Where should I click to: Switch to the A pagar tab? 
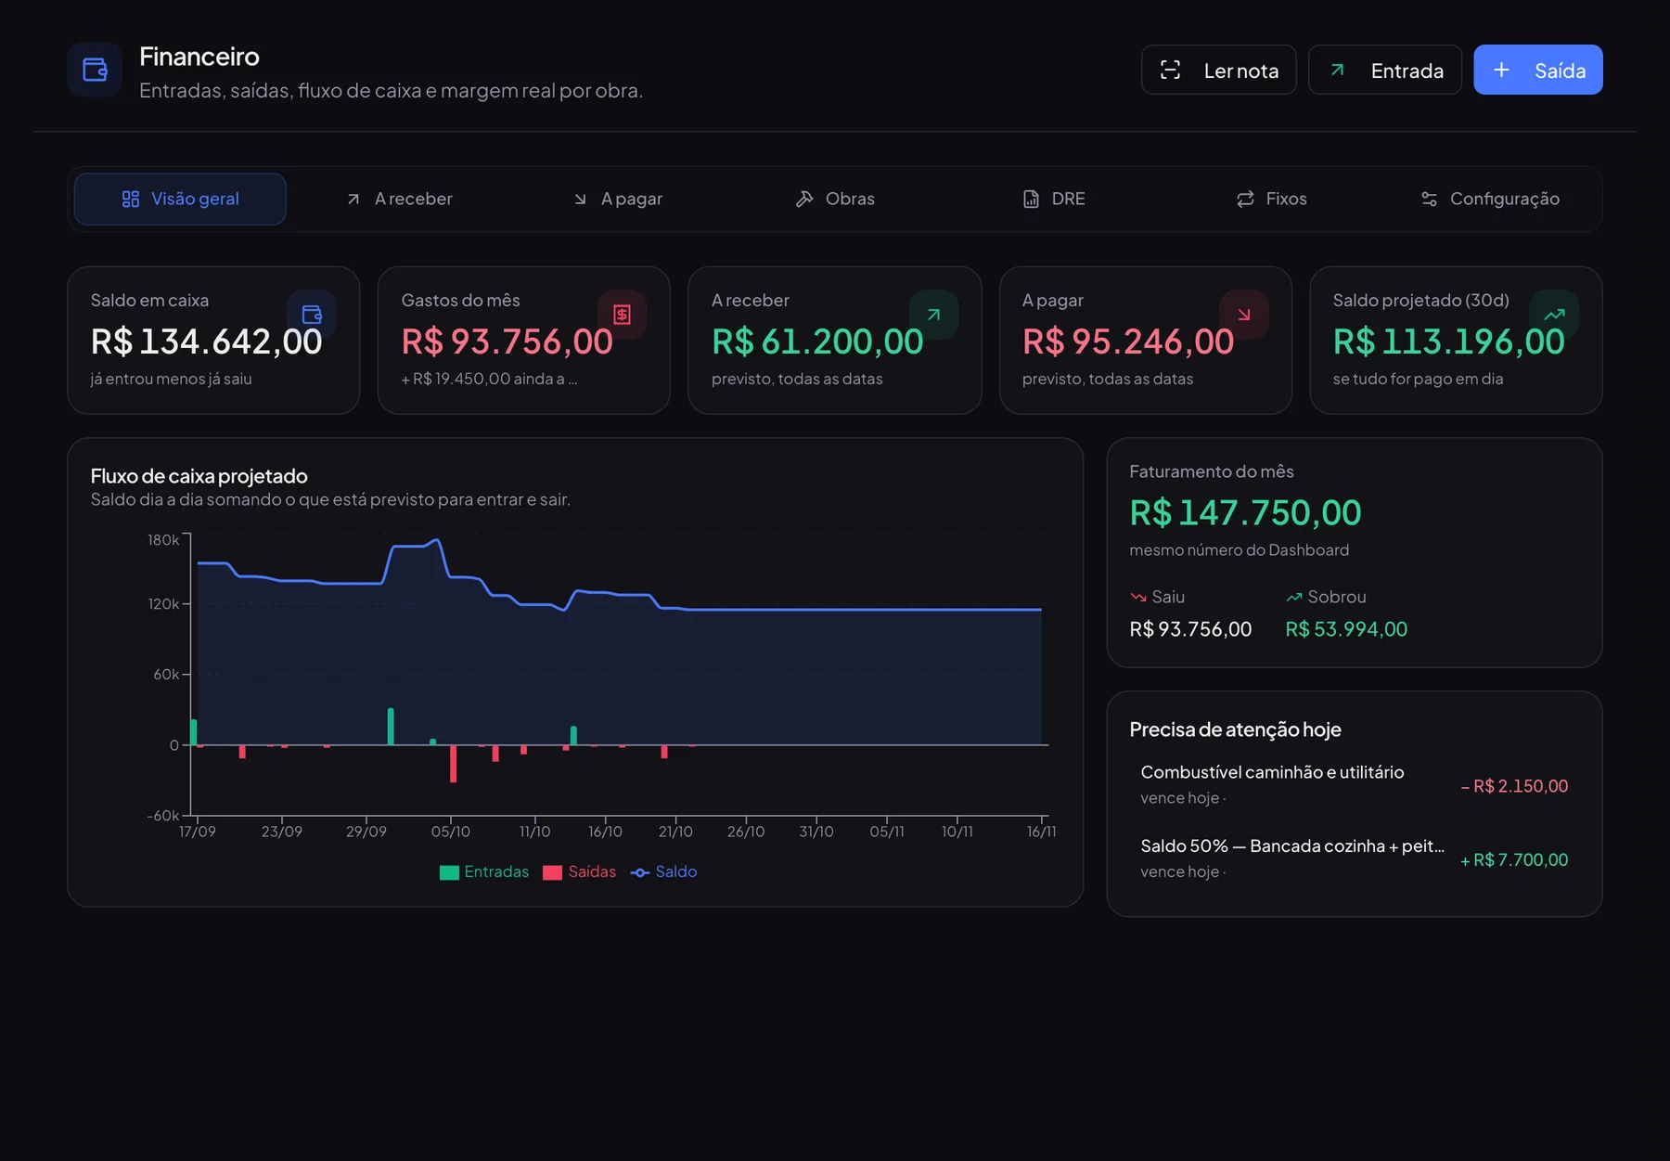pyautogui.click(x=618, y=199)
